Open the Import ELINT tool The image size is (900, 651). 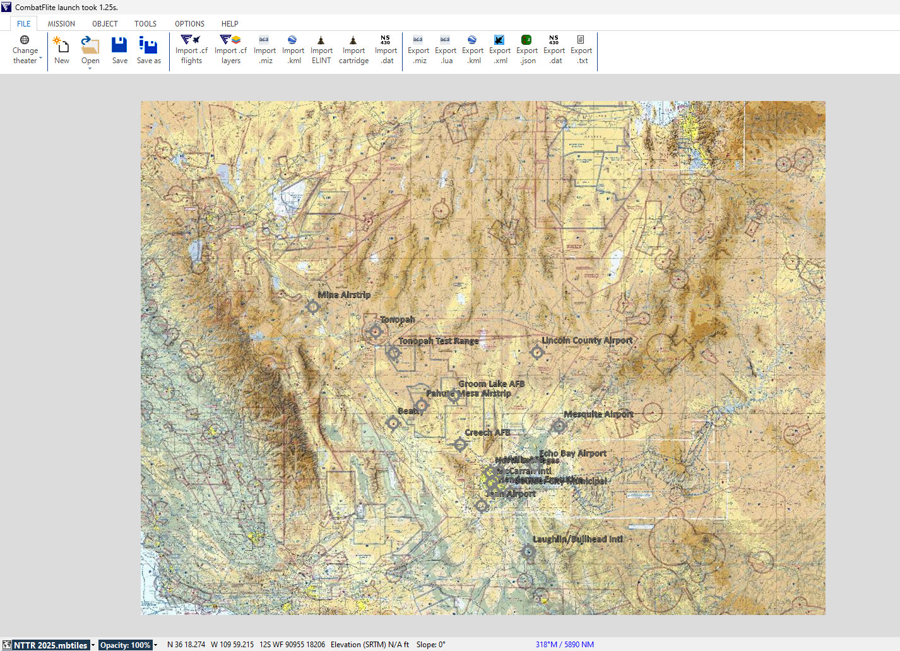321,49
